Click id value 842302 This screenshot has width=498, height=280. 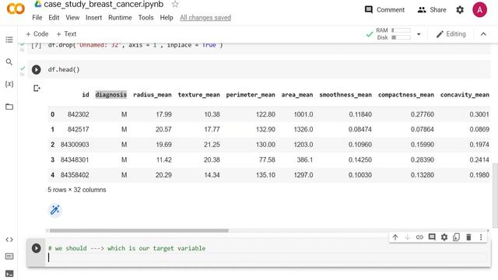click(78, 114)
